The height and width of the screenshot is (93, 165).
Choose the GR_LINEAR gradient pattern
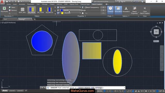[x=31, y=10]
